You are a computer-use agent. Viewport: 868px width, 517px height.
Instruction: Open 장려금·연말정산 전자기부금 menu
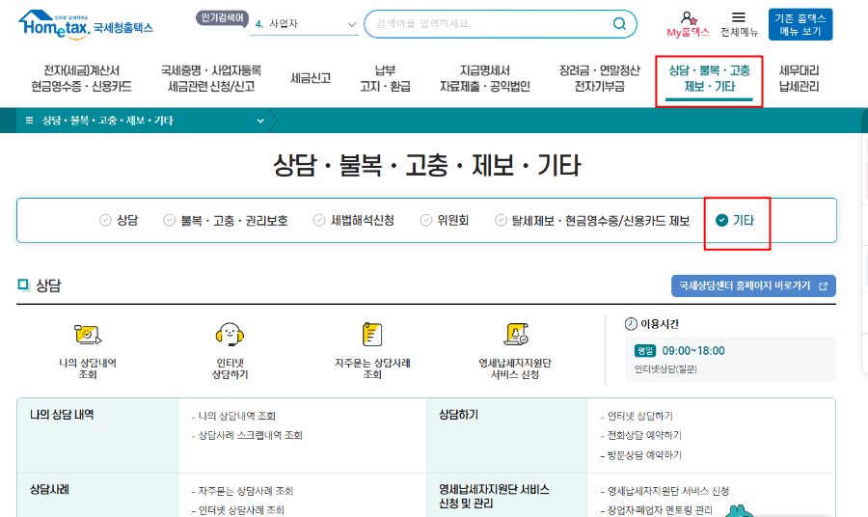(600, 78)
